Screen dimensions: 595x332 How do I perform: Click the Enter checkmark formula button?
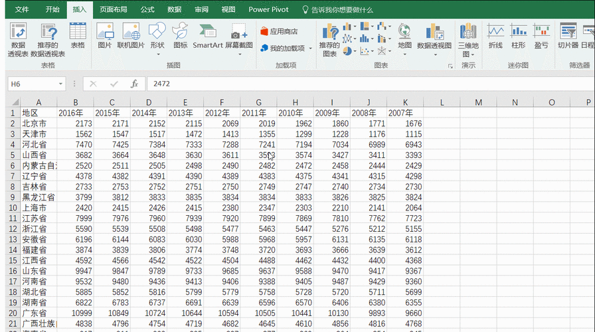tap(114, 84)
